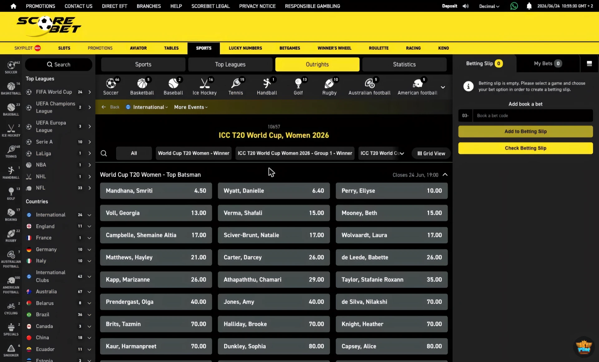The width and height of the screenshot is (599, 362).
Task: Choose Handball icon in outrights sport row
Action: pyautogui.click(x=267, y=86)
